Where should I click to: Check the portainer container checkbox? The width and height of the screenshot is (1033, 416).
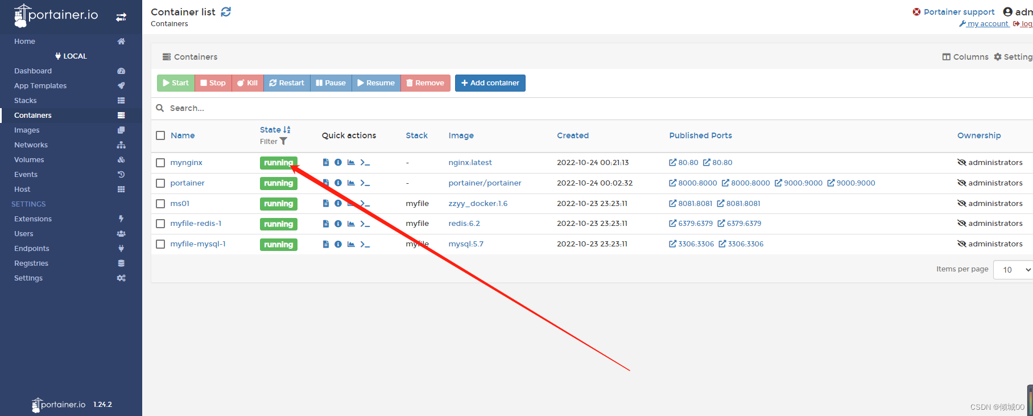pos(160,183)
